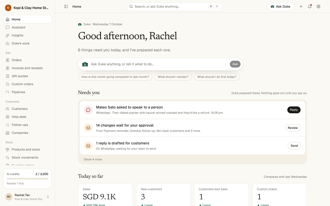Open Orders from sidebar
Viewport: 330px width, 206px height.
coord(28,60)
